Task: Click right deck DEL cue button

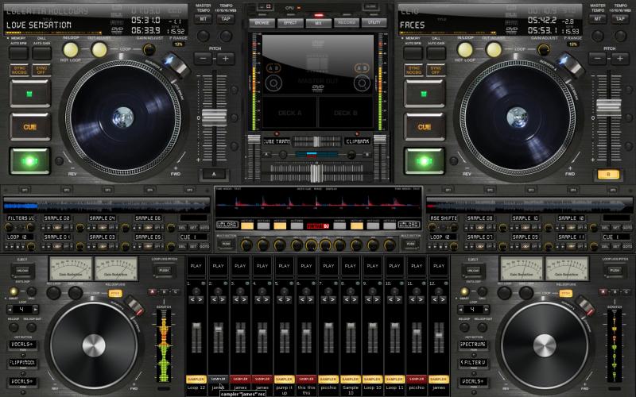Action: point(605,246)
